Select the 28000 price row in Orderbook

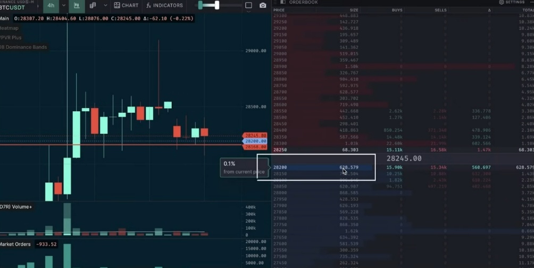[x=403, y=192]
